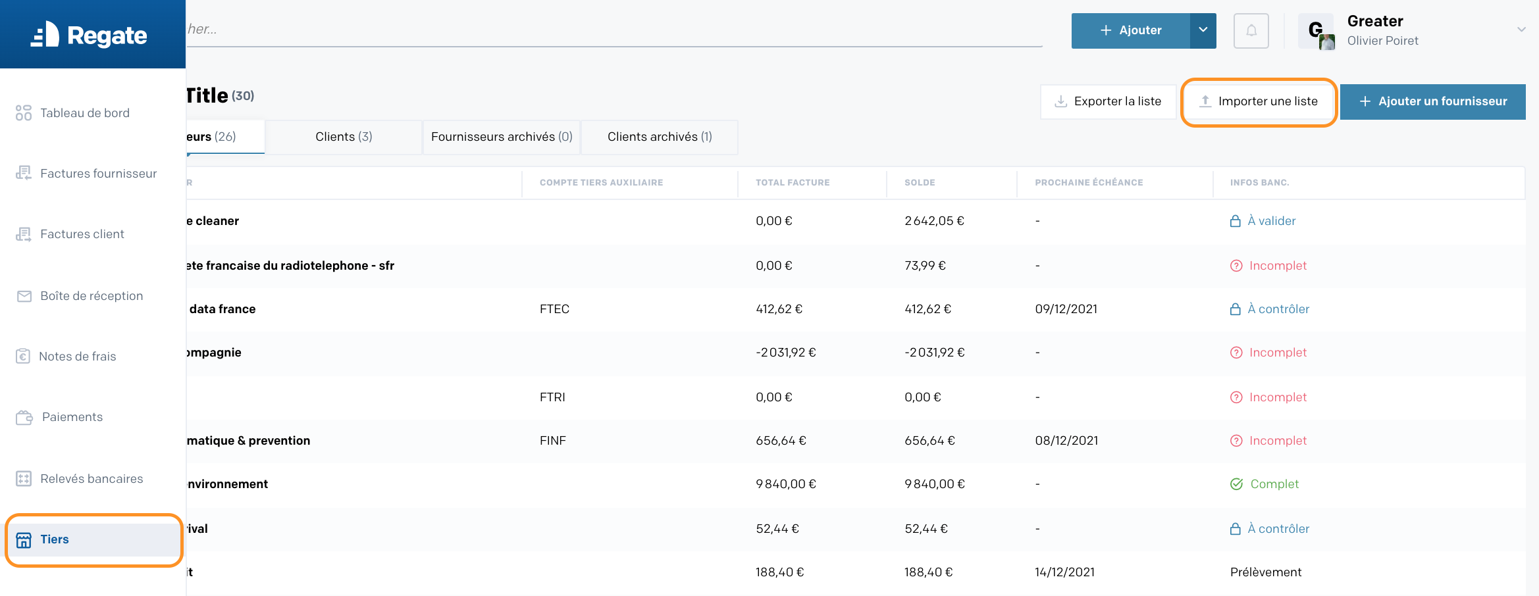Open the notifications bell
This screenshot has height=596, width=1539.
coord(1251,30)
